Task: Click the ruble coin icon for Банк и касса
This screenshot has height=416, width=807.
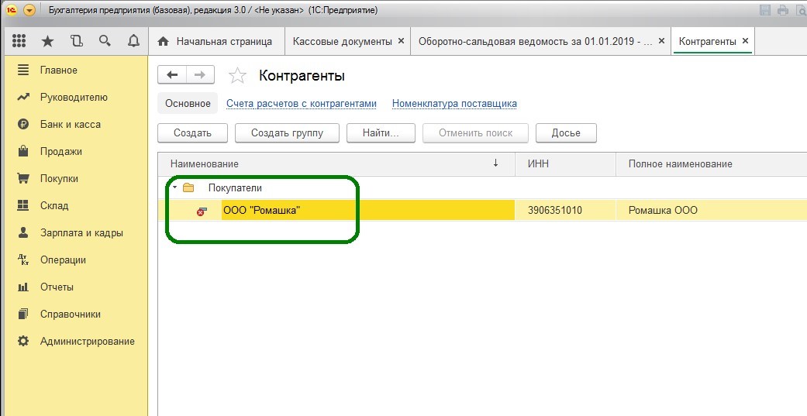Action: click(x=23, y=125)
